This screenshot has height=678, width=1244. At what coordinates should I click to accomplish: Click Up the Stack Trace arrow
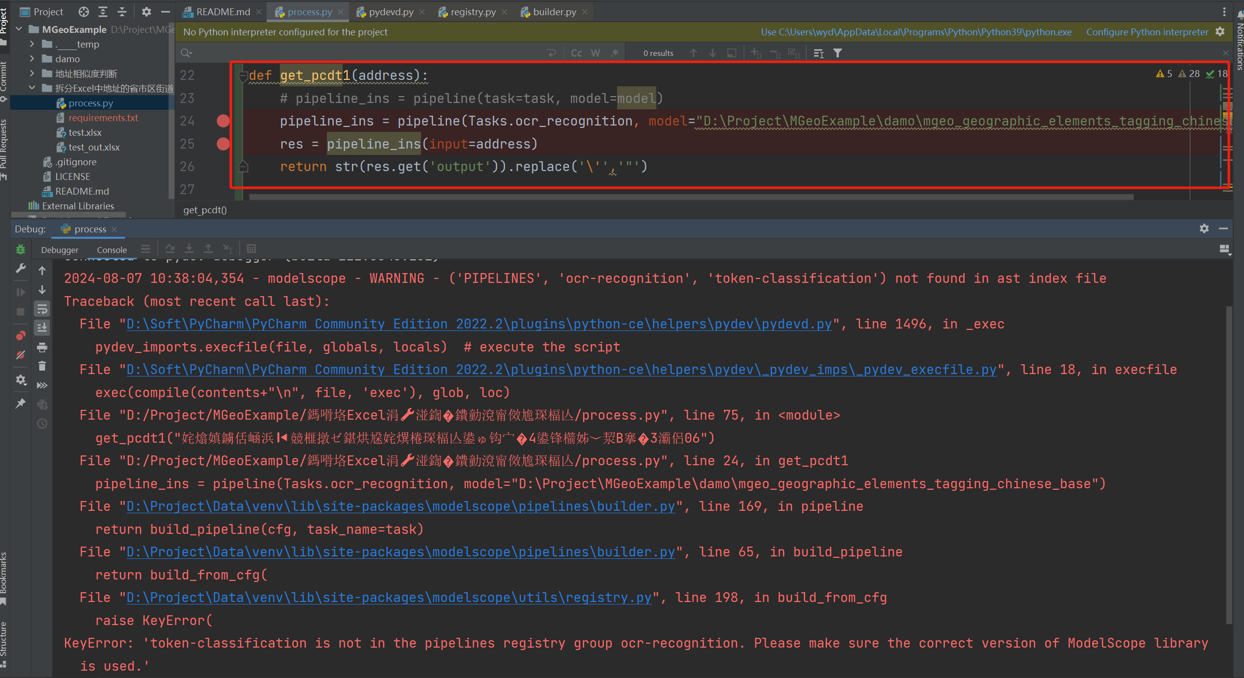tap(42, 271)
